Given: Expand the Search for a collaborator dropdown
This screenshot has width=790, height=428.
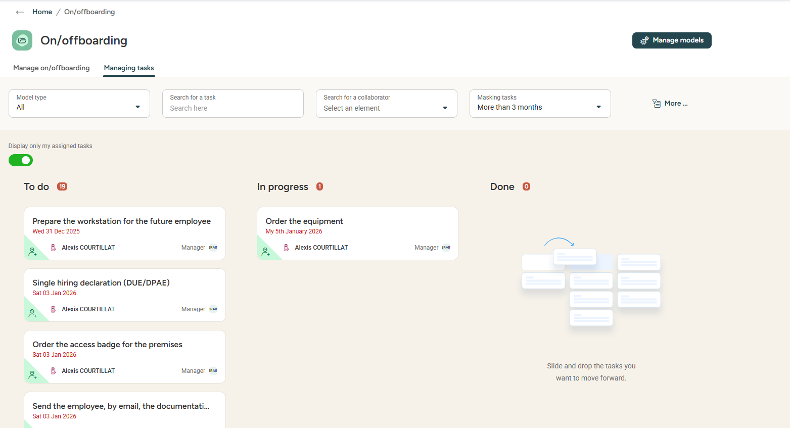Looking at the screenshot, I should coord(387,104).
